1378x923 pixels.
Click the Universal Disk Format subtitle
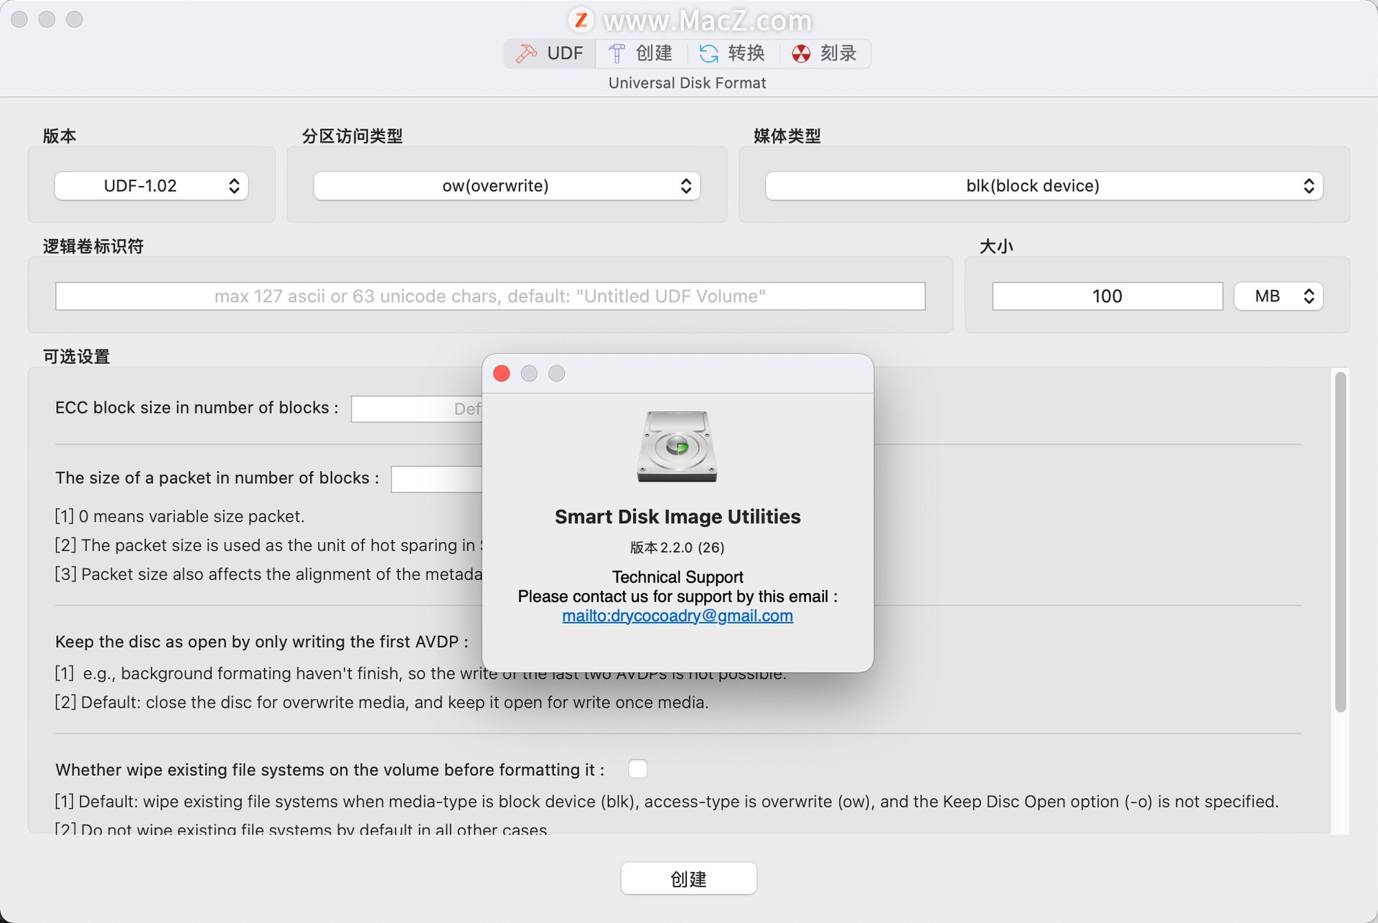688,83
